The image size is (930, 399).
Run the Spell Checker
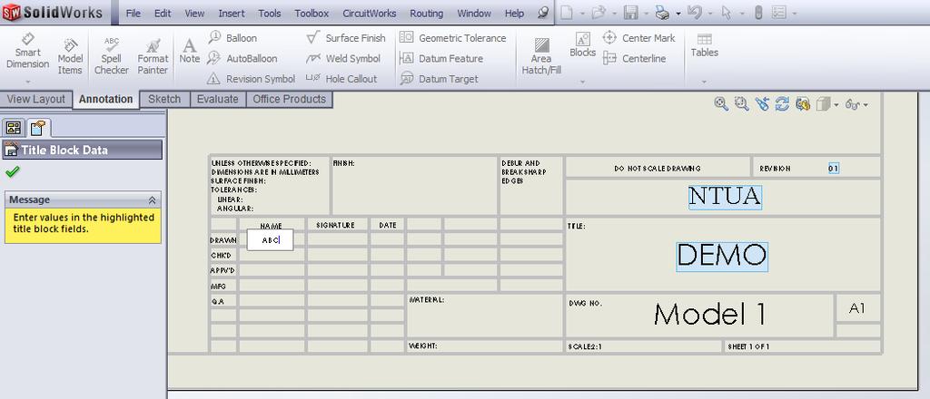[112, 57]
